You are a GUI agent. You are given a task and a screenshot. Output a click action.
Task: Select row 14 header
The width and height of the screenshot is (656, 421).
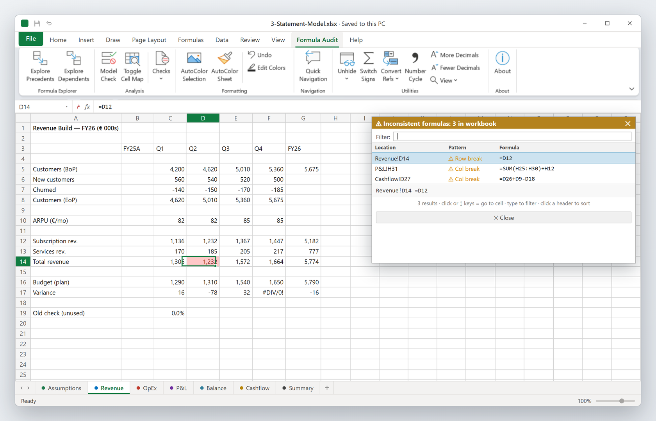tap(23, 262)
